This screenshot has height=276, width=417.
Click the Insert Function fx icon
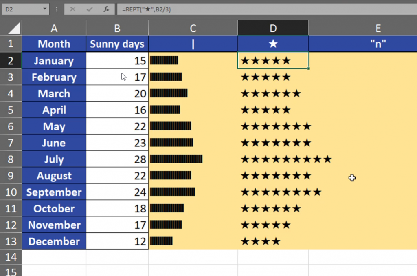[106, 9]
